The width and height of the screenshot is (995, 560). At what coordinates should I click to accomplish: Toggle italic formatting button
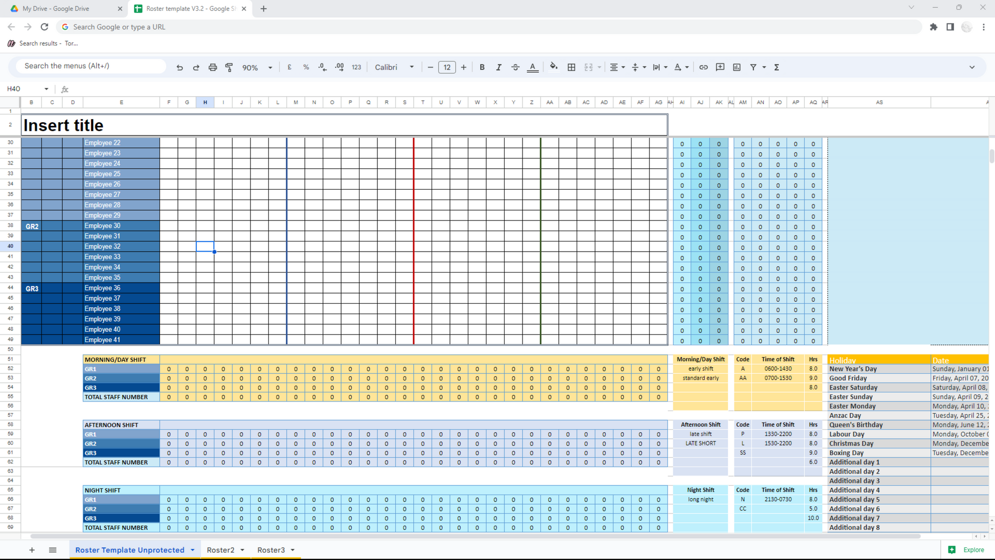[499, 68]
